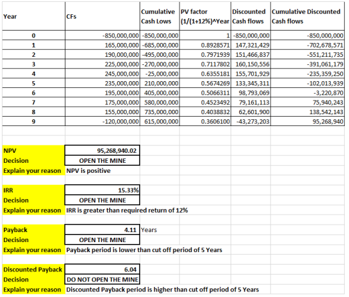
Task: Click cumulative cash cell -25,000,000
Action: [160, 74]
